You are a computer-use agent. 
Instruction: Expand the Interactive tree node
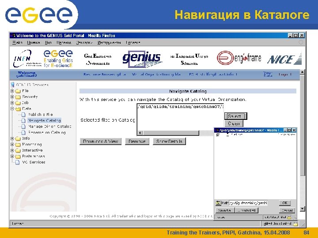(x=12, y=150)
